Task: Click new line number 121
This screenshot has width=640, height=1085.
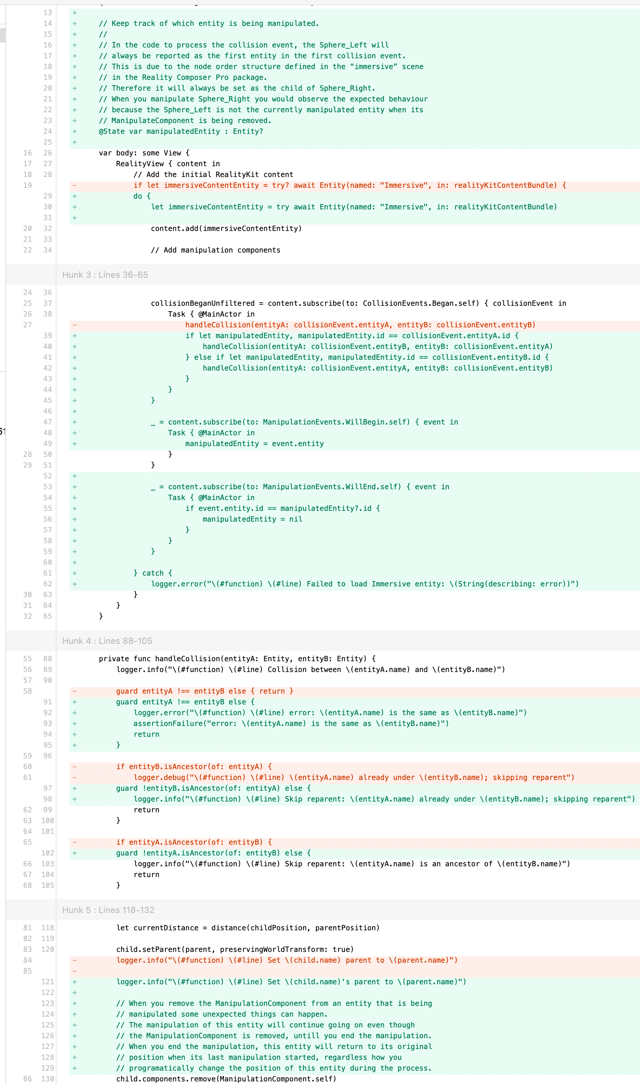Action: click(47, 982)
